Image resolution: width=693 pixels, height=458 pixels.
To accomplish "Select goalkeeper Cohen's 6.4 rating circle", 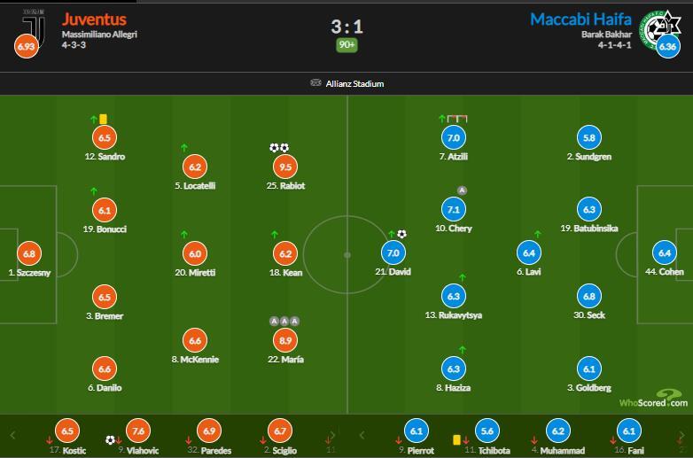I will 665,252.
